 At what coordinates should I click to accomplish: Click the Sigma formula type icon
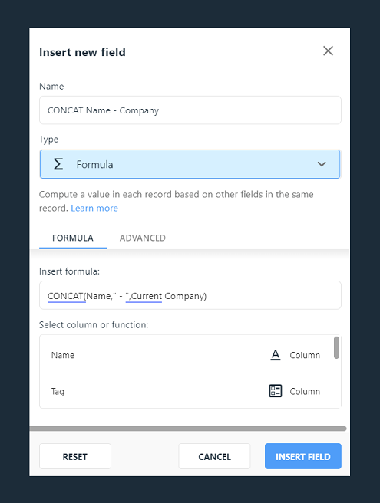pos(58,164)
